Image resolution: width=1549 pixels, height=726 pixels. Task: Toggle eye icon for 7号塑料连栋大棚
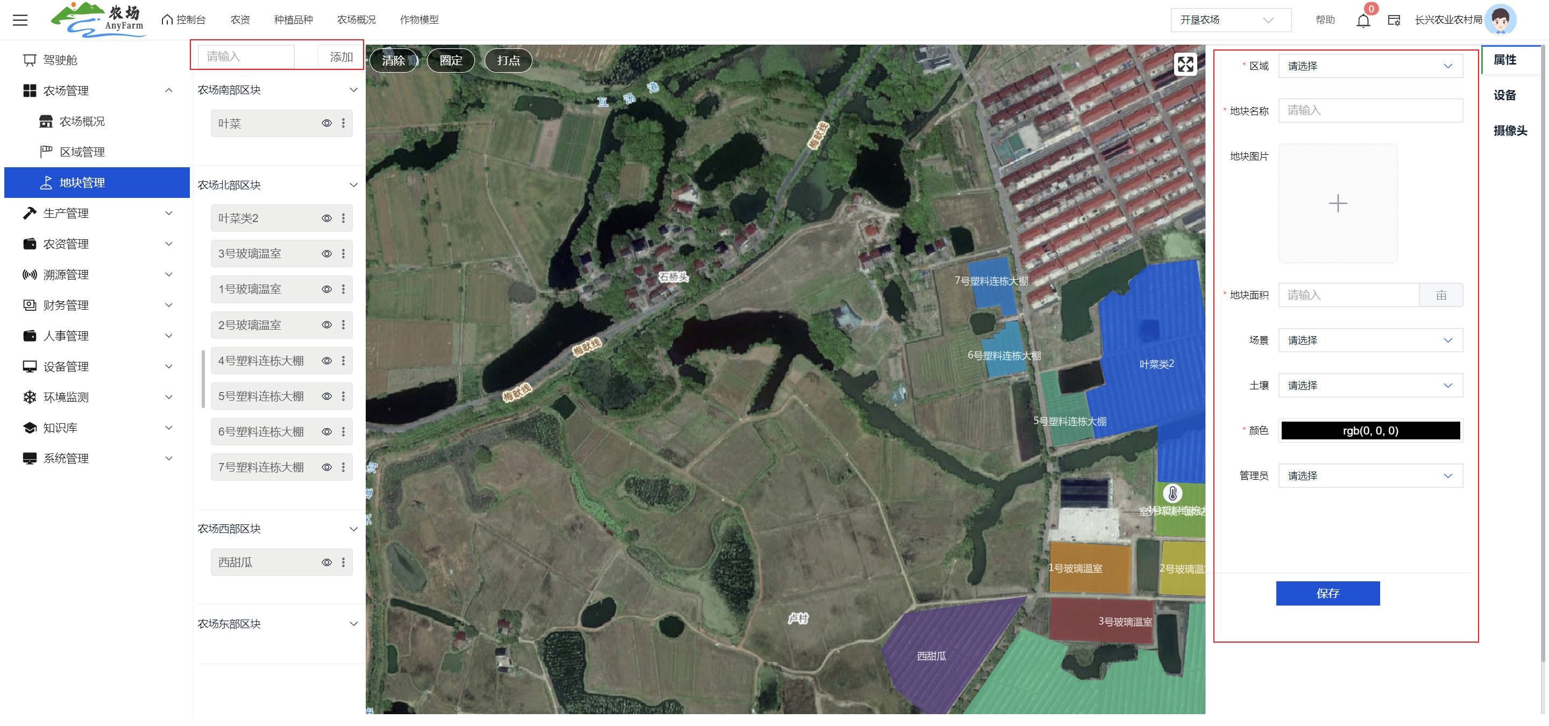pyautogui.click(x=326, y=467)
